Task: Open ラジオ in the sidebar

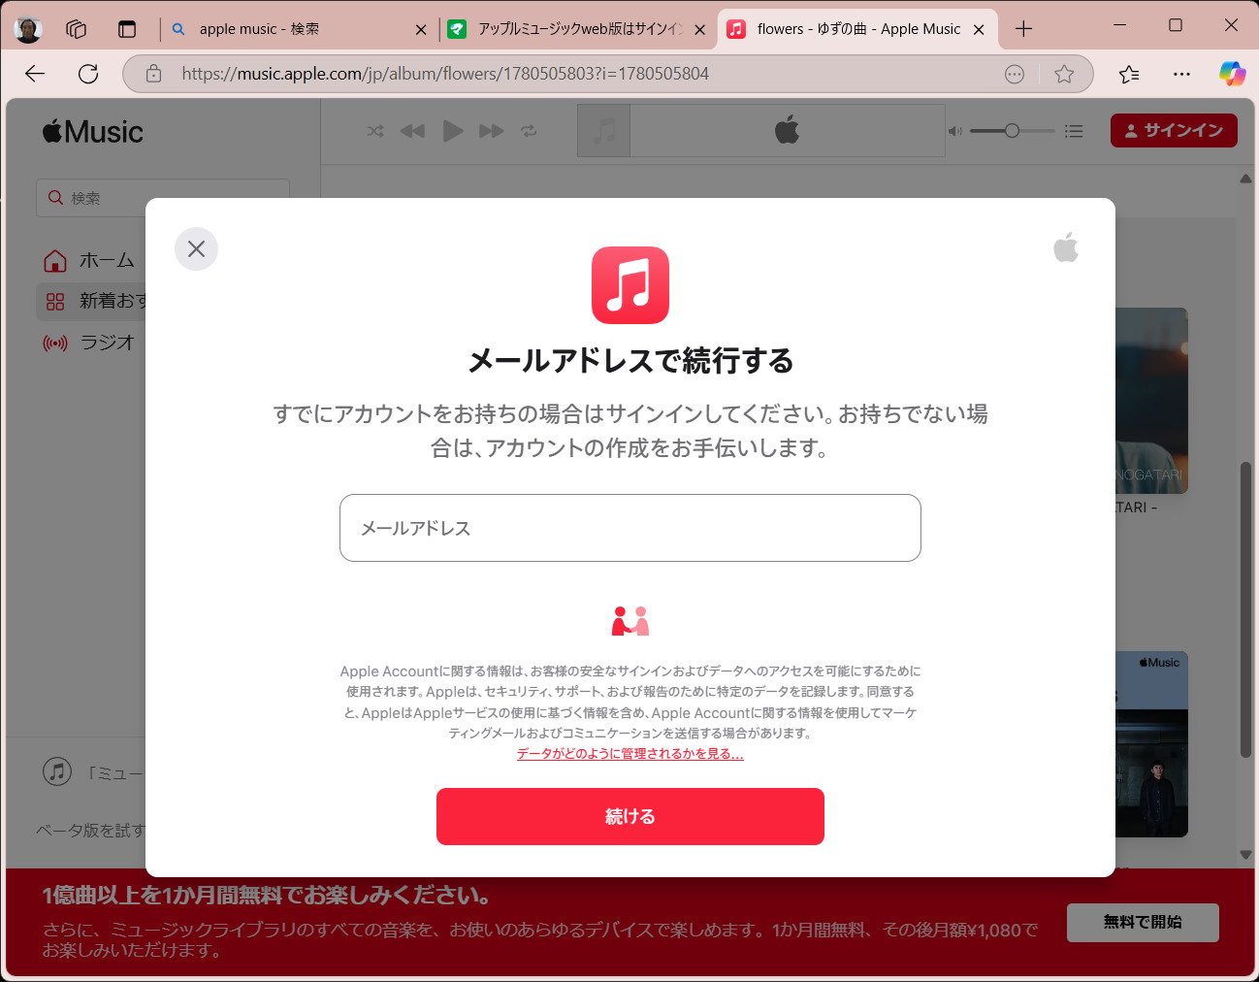Action: [x=89, y=343]
